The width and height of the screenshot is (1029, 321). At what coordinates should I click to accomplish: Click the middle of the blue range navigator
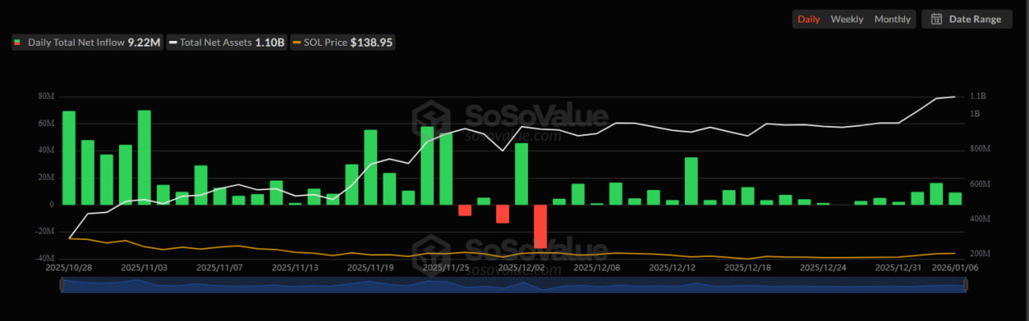click(x=514, y=286)
